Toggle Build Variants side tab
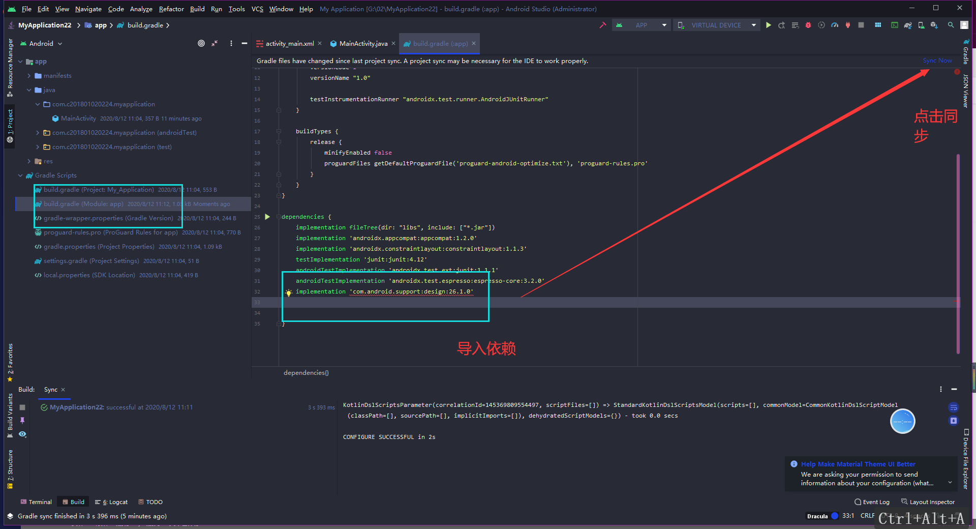The width and height of the screenshot is (976, 529). click(10, 416)
